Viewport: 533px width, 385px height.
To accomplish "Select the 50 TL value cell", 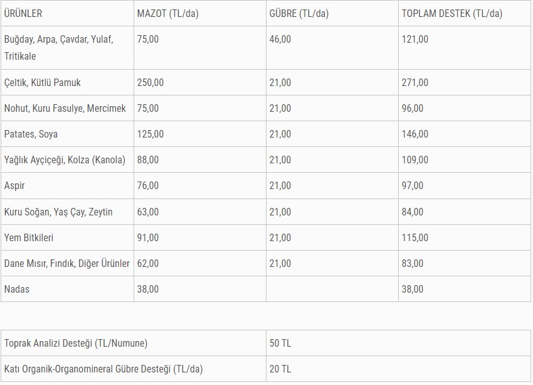I will click(x=280, y=343).
